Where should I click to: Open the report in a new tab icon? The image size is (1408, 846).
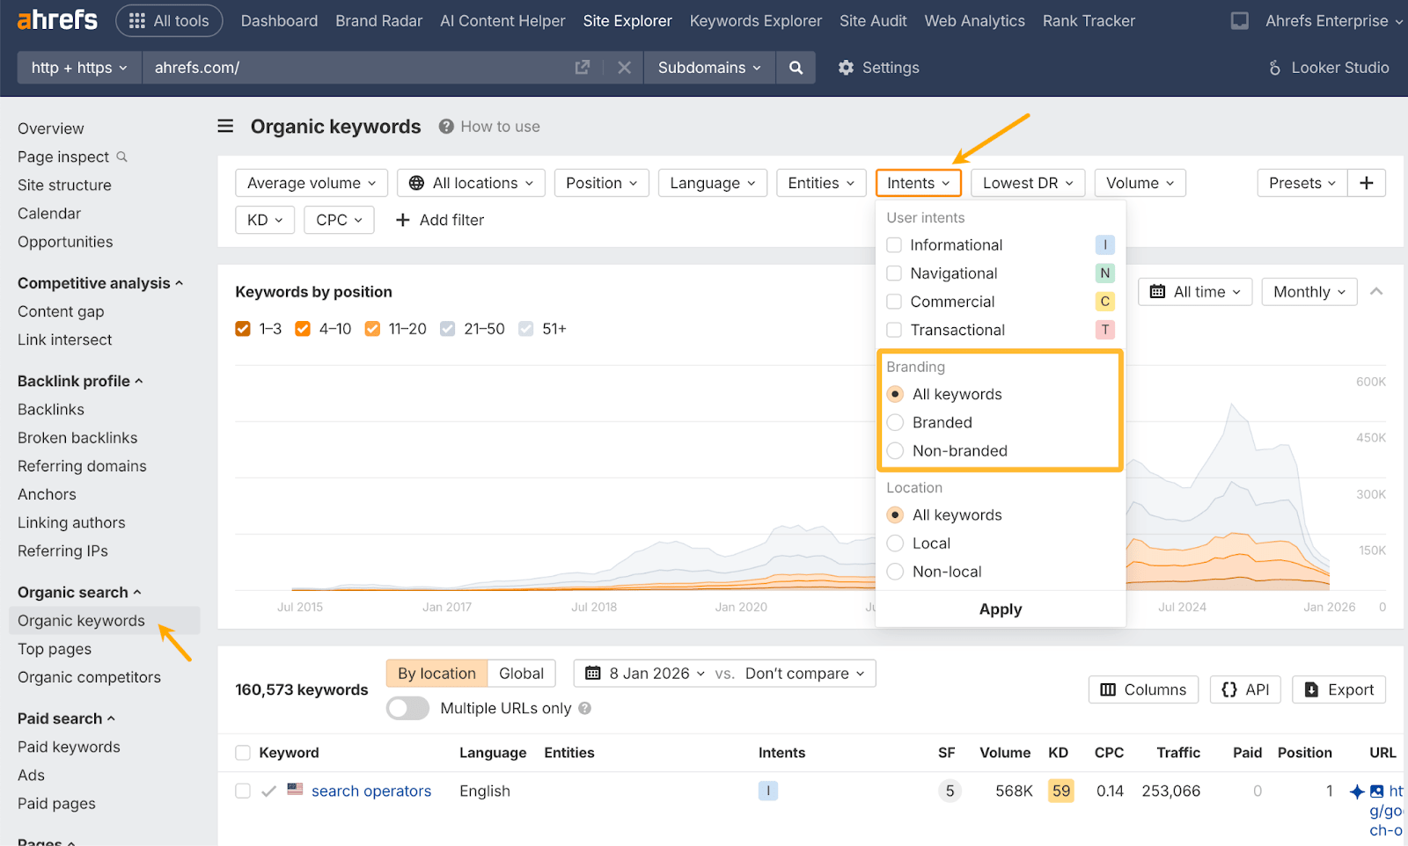[582, 67]
